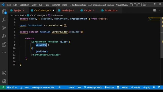The height and width of the screenshot is (92, 163).
Task: Click the 13811 selection count status
Action: point(24,87)
